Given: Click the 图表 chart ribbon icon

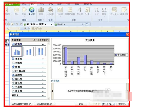Looking at the screenshot, I should coord(41,11).
